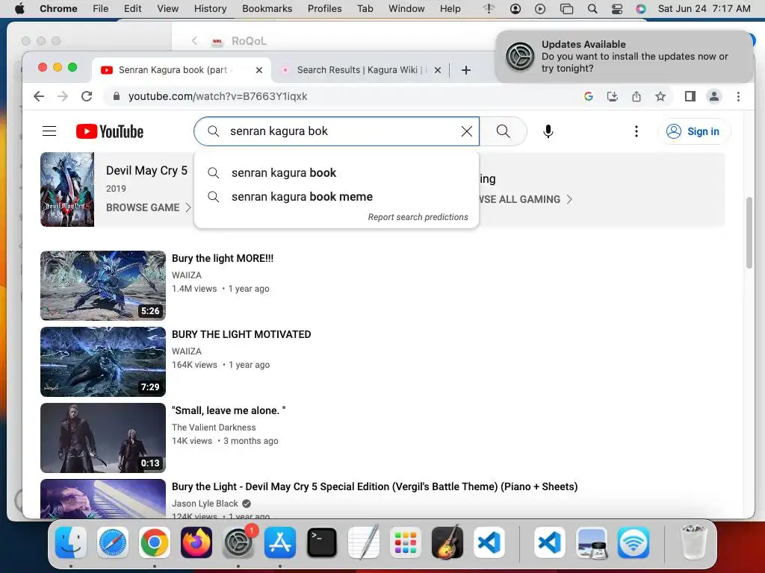Open a new Chrome tab

coord(466,70)
